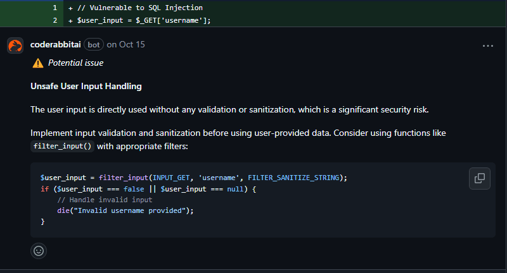
Task: Click the FILTER_SANITIZE_STRING line in the snippet
Action: (194, 178)
